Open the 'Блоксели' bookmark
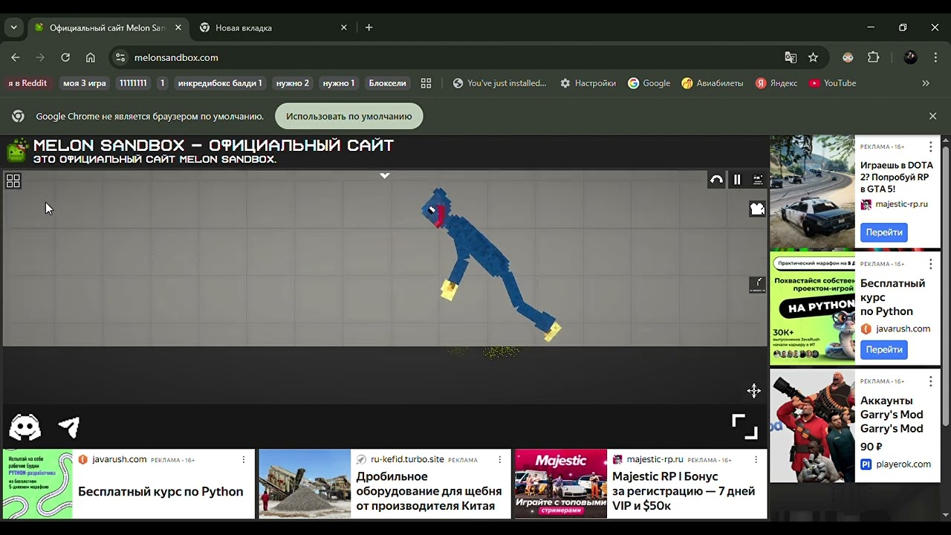The width and height of the screenshot is (951, 535). coord(387,83)
